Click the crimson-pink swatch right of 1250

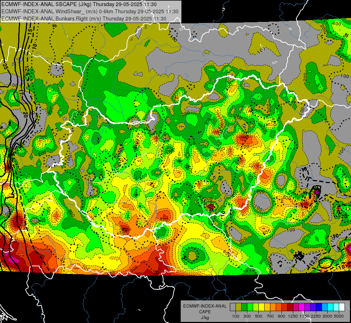[296, 307]
